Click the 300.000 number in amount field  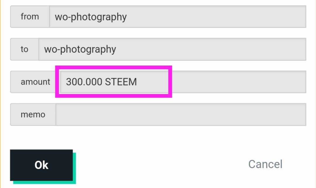pos(84,82)
